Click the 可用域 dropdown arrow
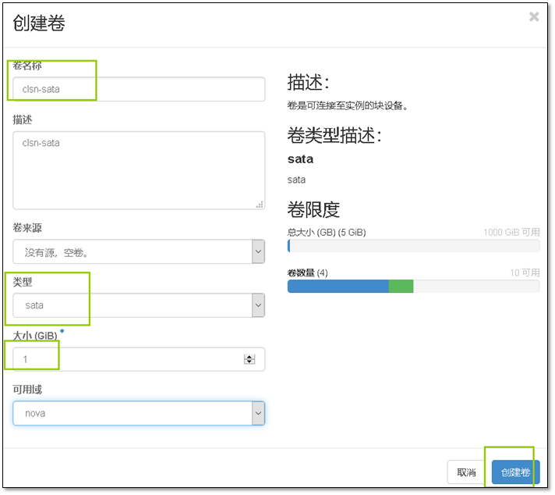 pyautogui.click(x=258, y=413)
